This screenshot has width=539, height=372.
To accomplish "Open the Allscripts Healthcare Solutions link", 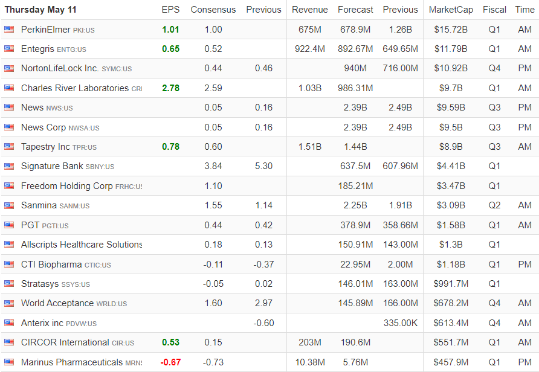I will pos(82,245).
